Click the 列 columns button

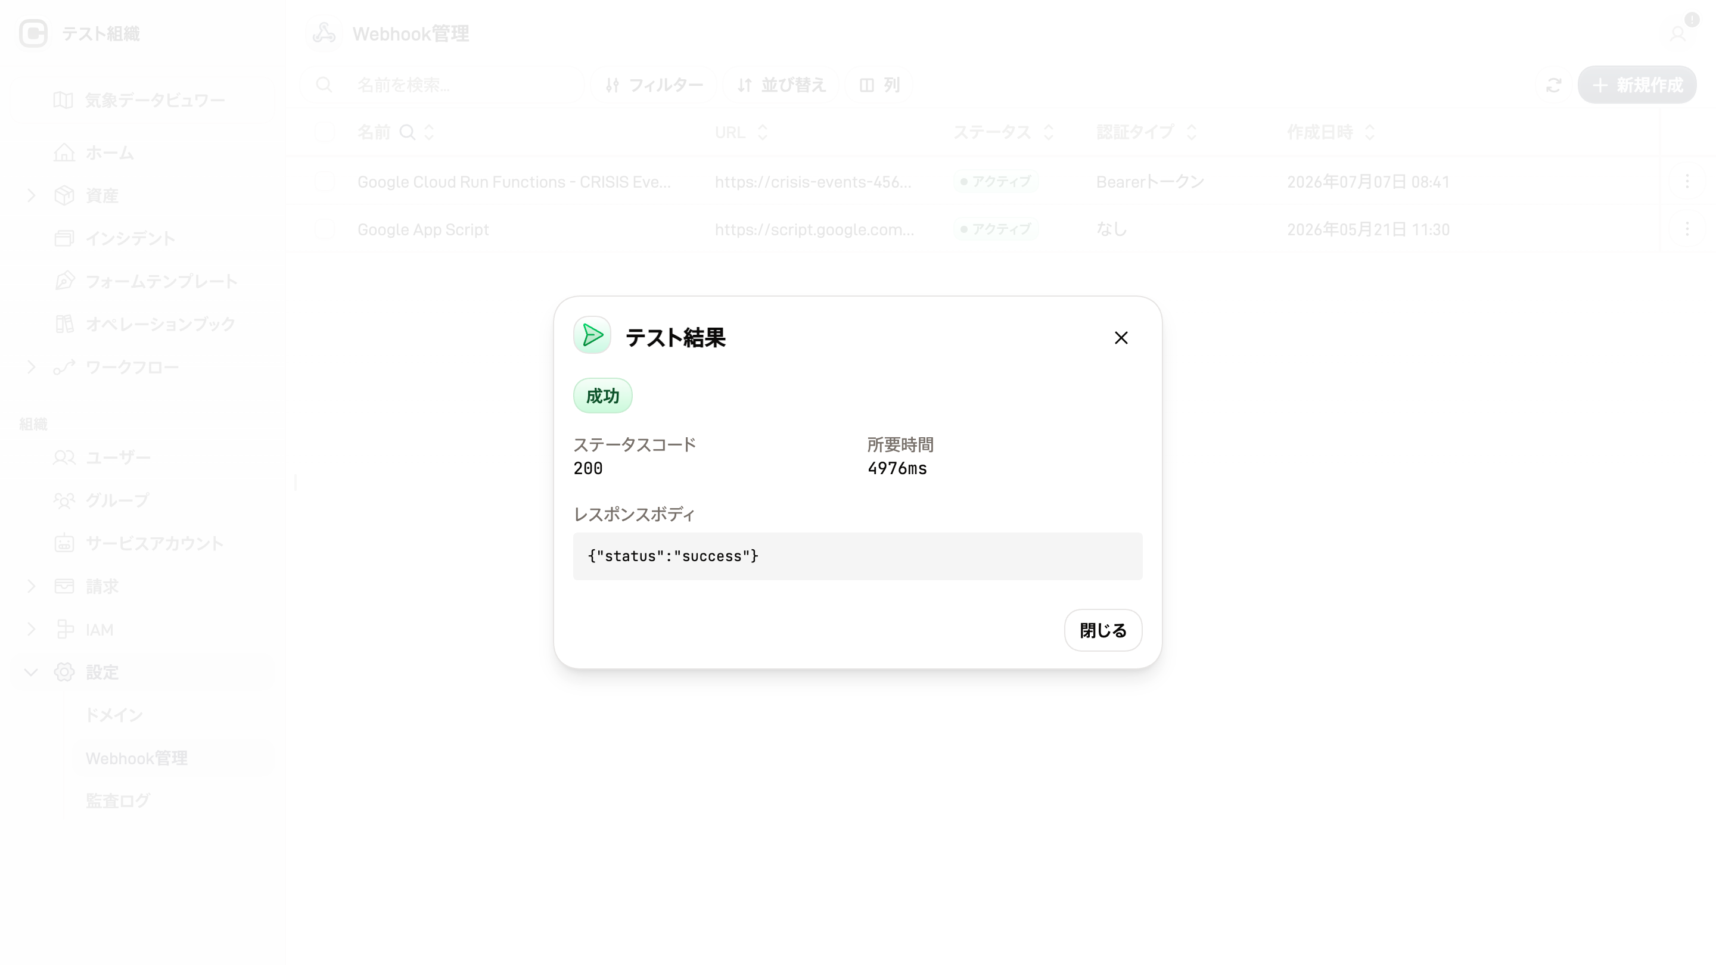[x=879, y=85]
